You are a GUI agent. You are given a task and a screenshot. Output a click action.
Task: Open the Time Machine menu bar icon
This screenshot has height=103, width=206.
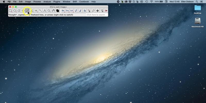pos(147,2)
